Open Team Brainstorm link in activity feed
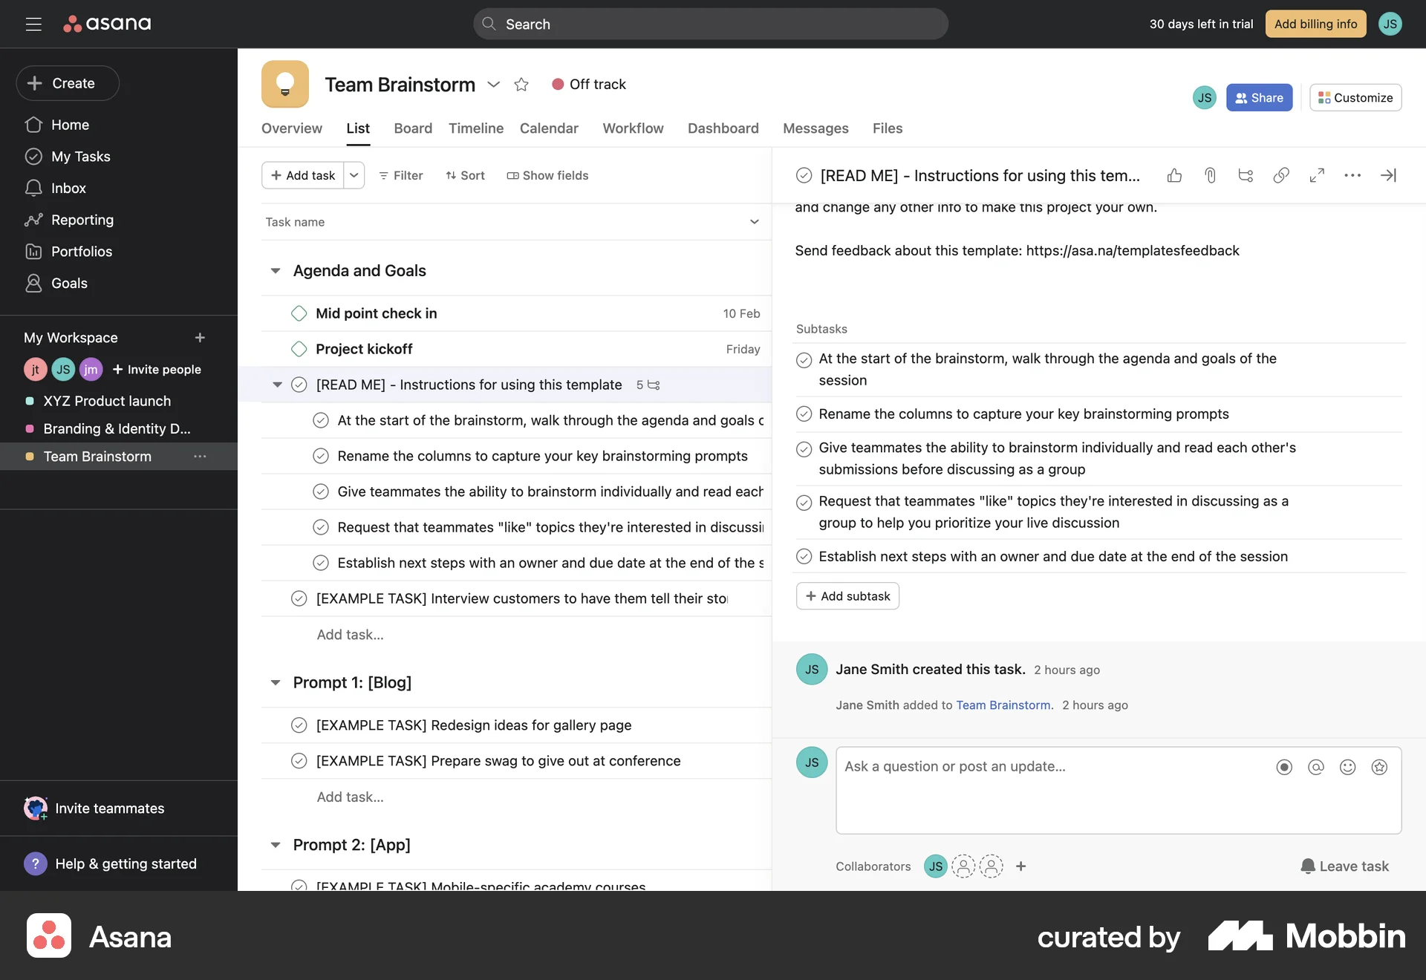Screen dimensions: 1426x980 point(1003,705)
